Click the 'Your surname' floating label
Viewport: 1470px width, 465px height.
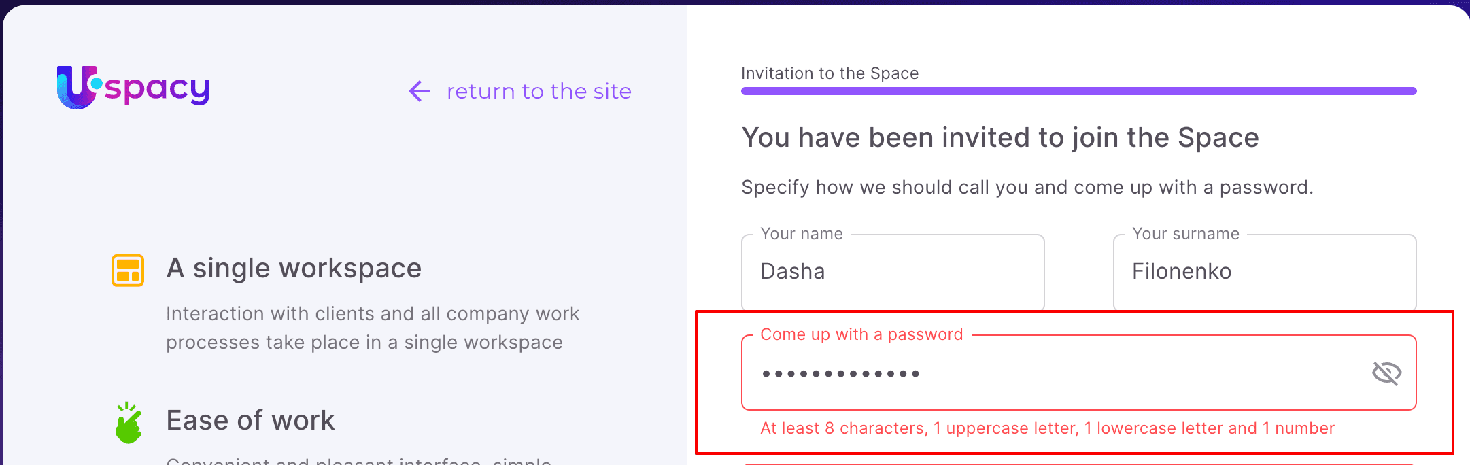[1185, 234]
